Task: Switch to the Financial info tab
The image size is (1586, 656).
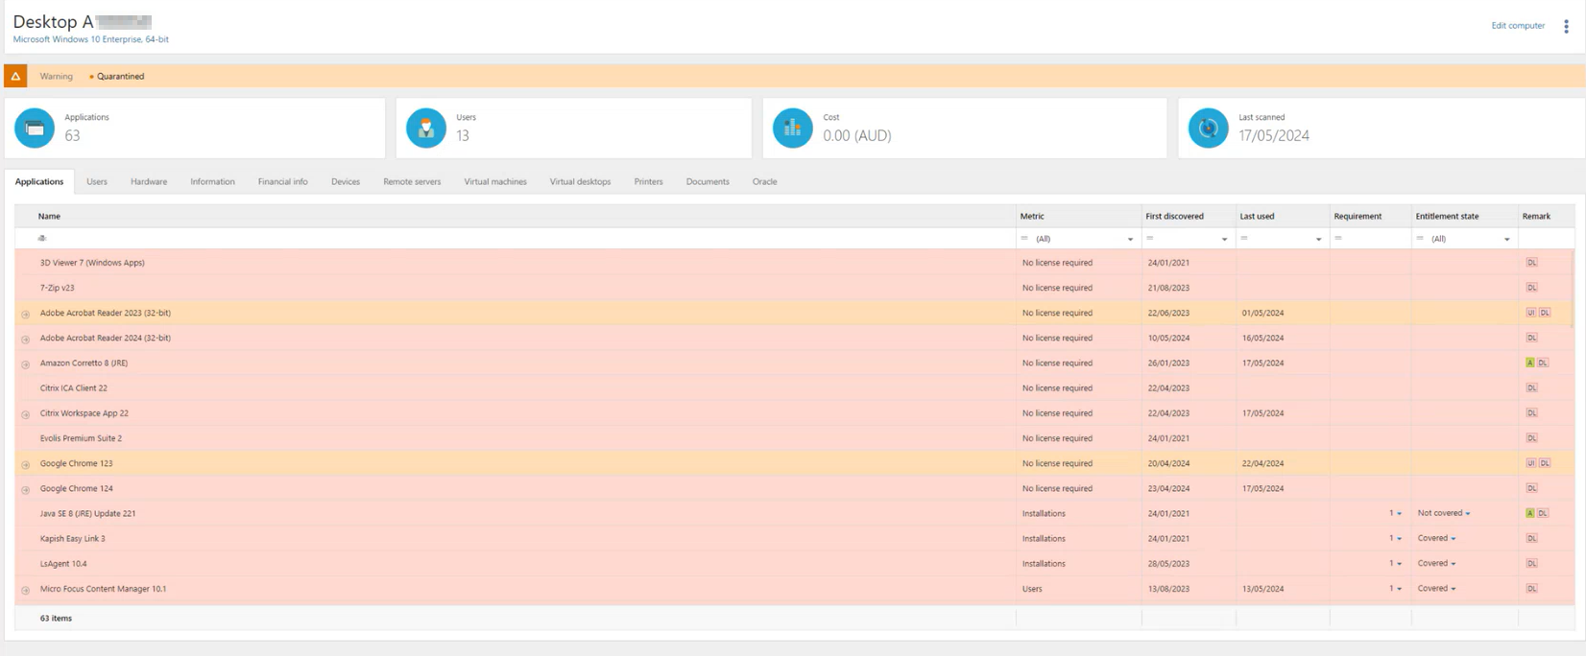Action: tap(282, 181)
